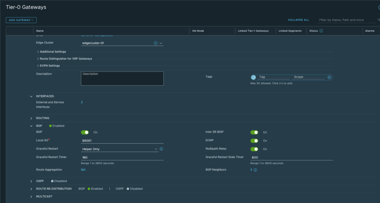Open the filter options icon
The width and height of the screenshot is (380, 203).
click(x=379, y=20)
